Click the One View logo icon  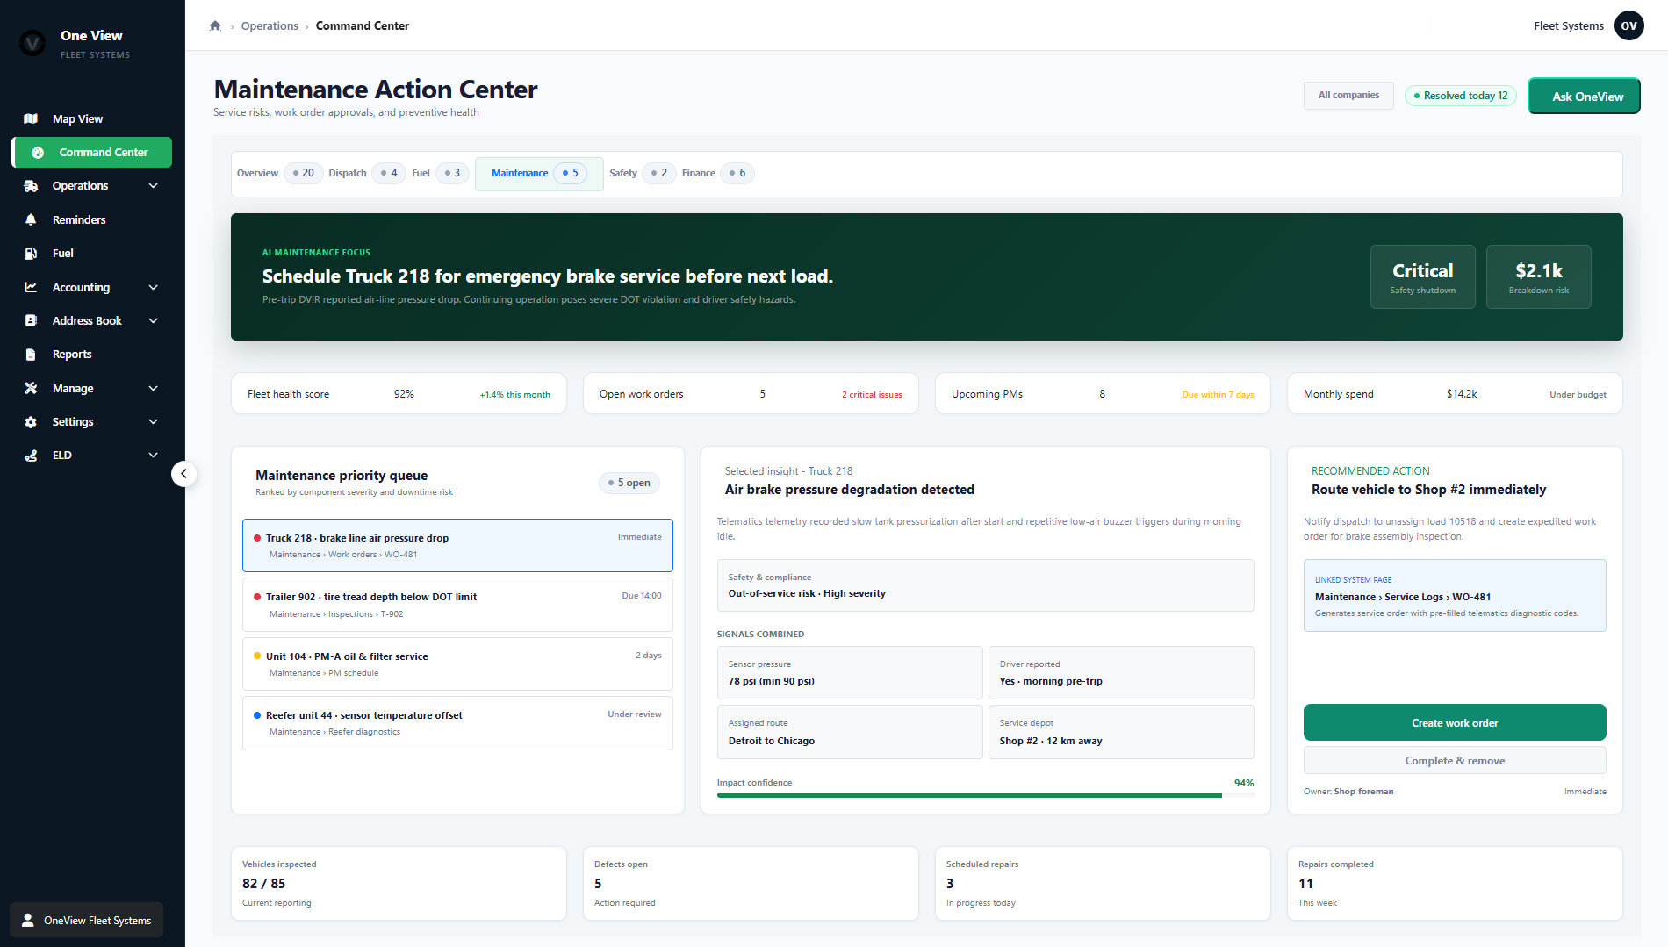pos(32,42)
